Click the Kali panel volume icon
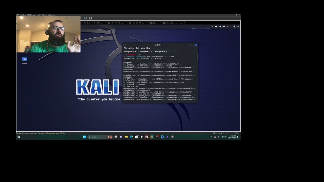This screenshot has width=324, height=182. pyautogui.click(x=216, y=27)
